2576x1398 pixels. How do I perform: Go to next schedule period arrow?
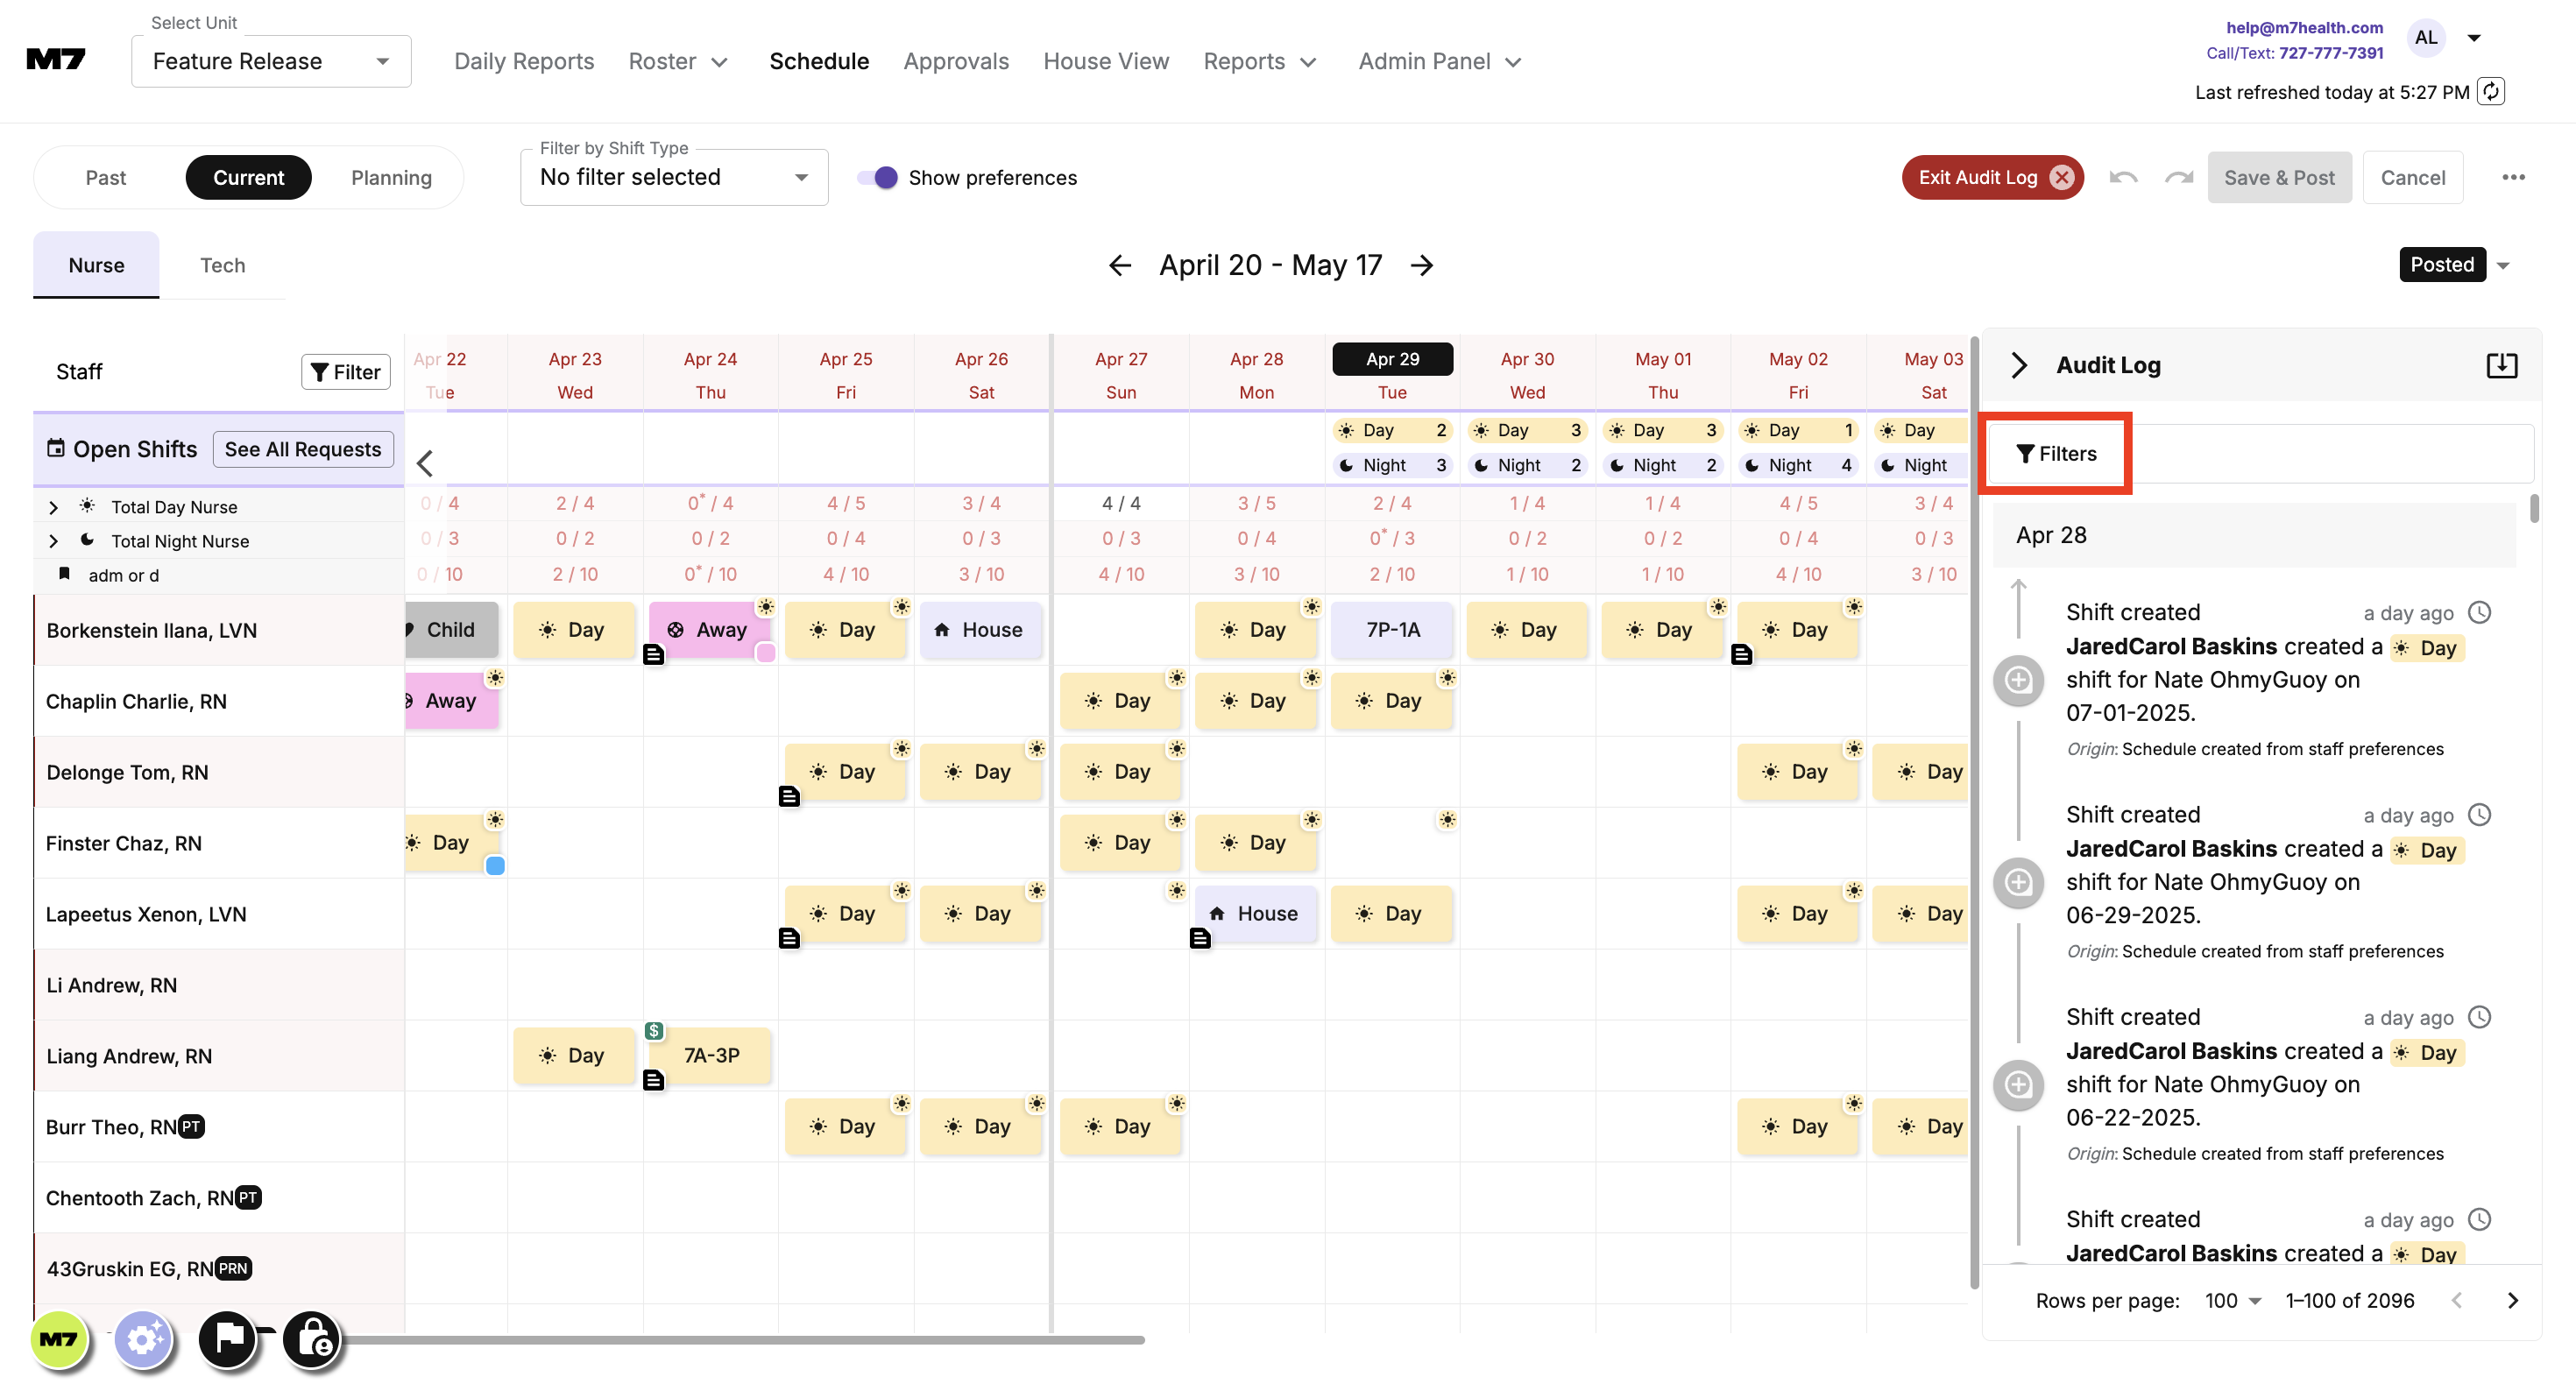1422,265
